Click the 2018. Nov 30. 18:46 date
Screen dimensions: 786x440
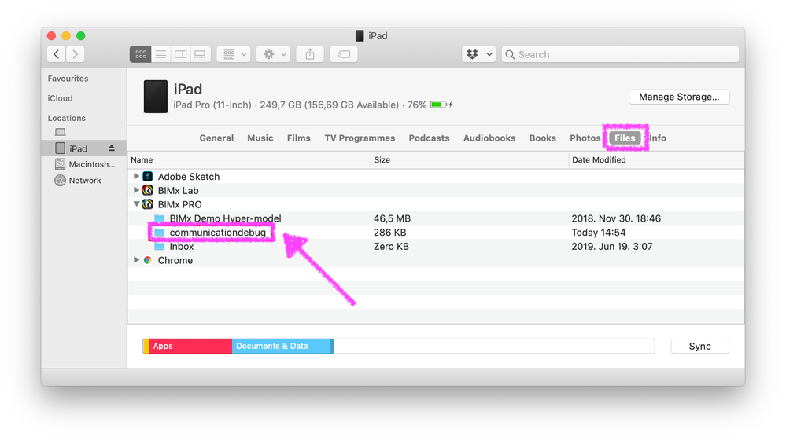point(616,218)
